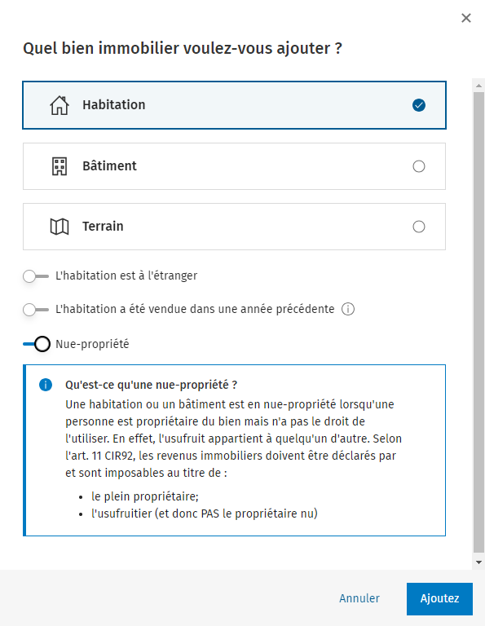Open the info tooltip for vendue option
485x626 pixels.
(x=348, y=309)
